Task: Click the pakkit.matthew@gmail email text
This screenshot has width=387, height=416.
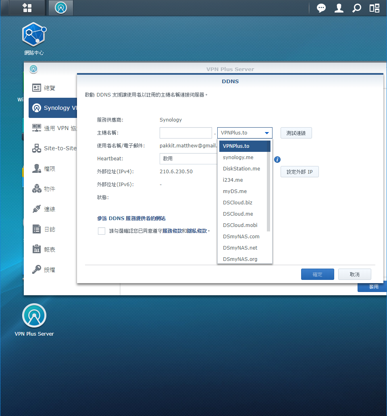Action: pyautogui.click(x=188, y=146)
